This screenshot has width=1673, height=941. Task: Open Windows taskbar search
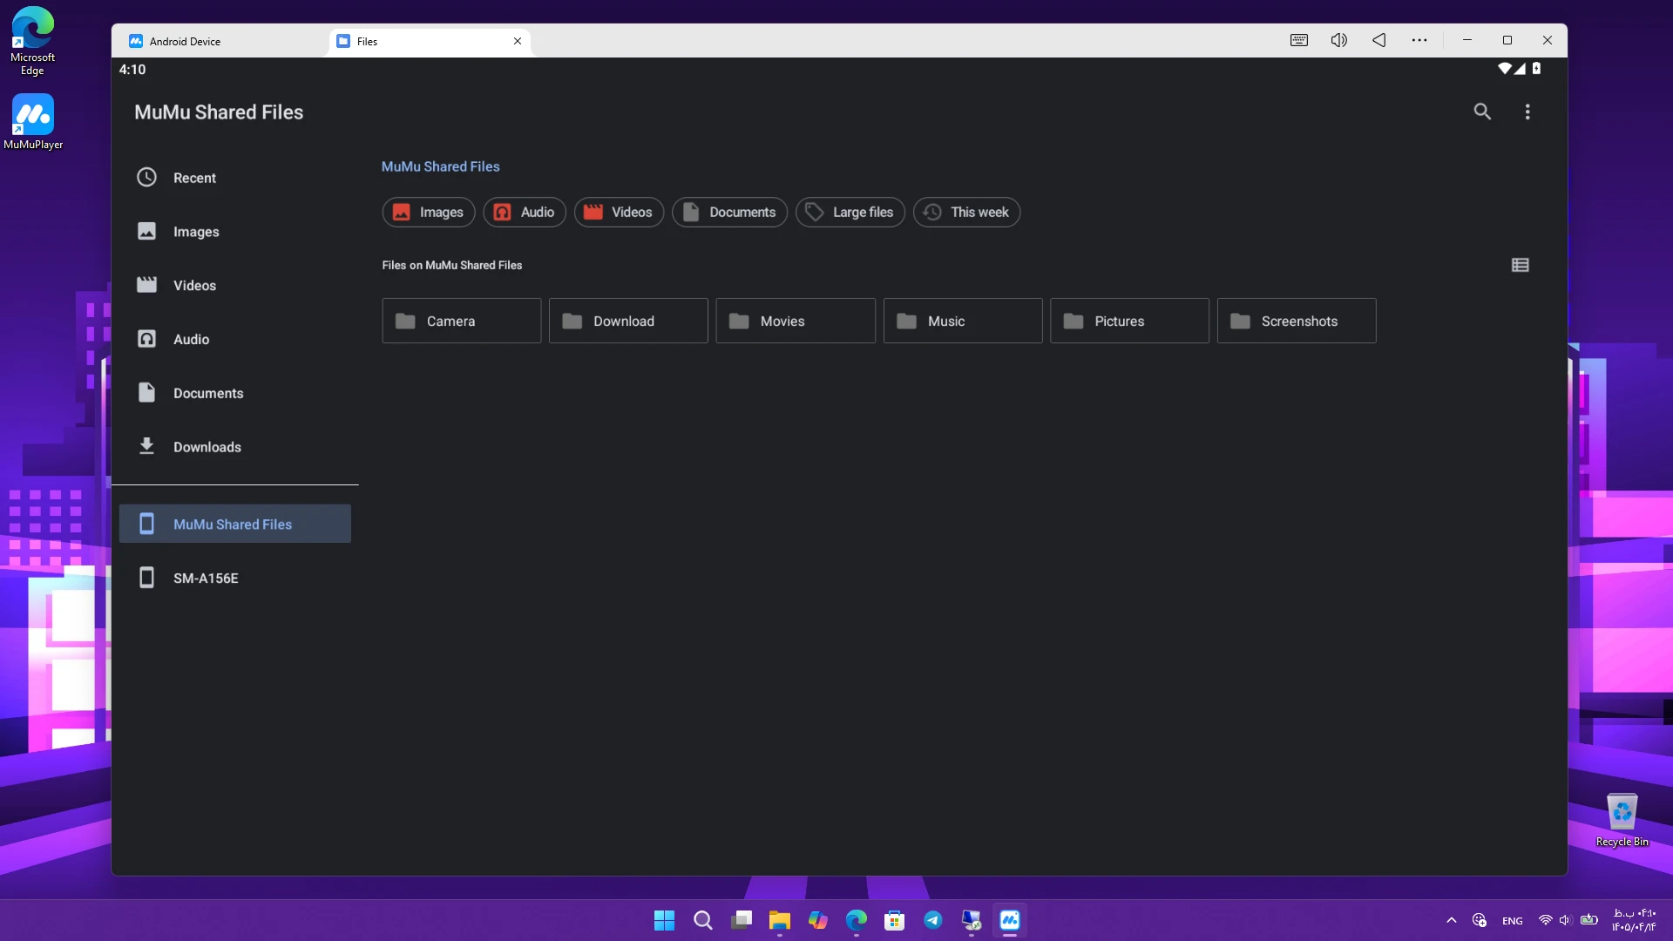coord(703,920)
